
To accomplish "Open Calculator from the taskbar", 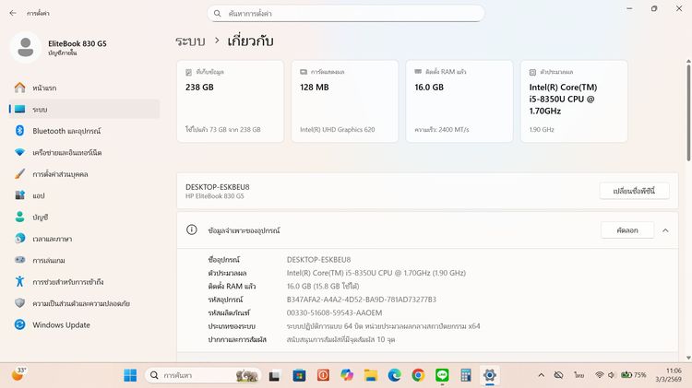I will pos(466,375).
